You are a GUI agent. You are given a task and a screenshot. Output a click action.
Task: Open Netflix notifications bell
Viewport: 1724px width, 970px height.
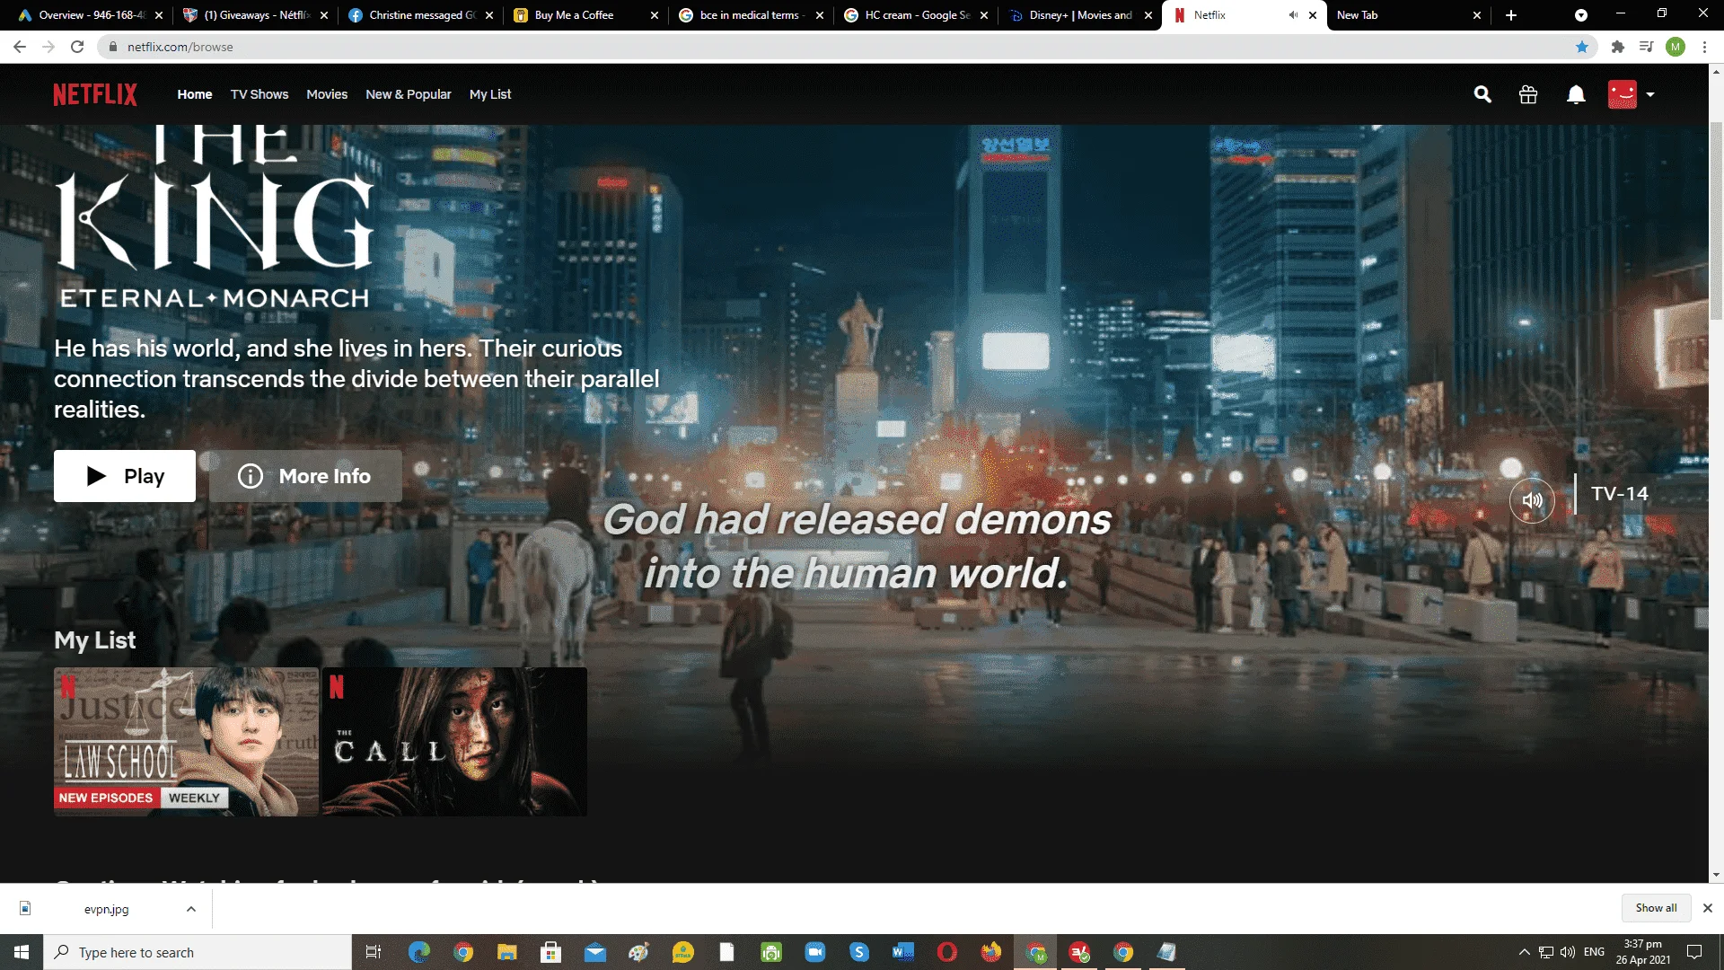(x=1576, y=94)
